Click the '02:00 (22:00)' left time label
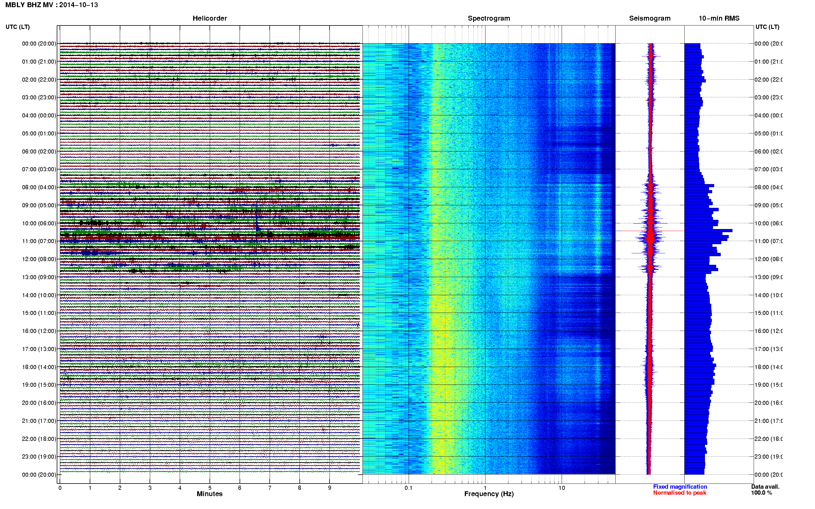 point(39,80)
